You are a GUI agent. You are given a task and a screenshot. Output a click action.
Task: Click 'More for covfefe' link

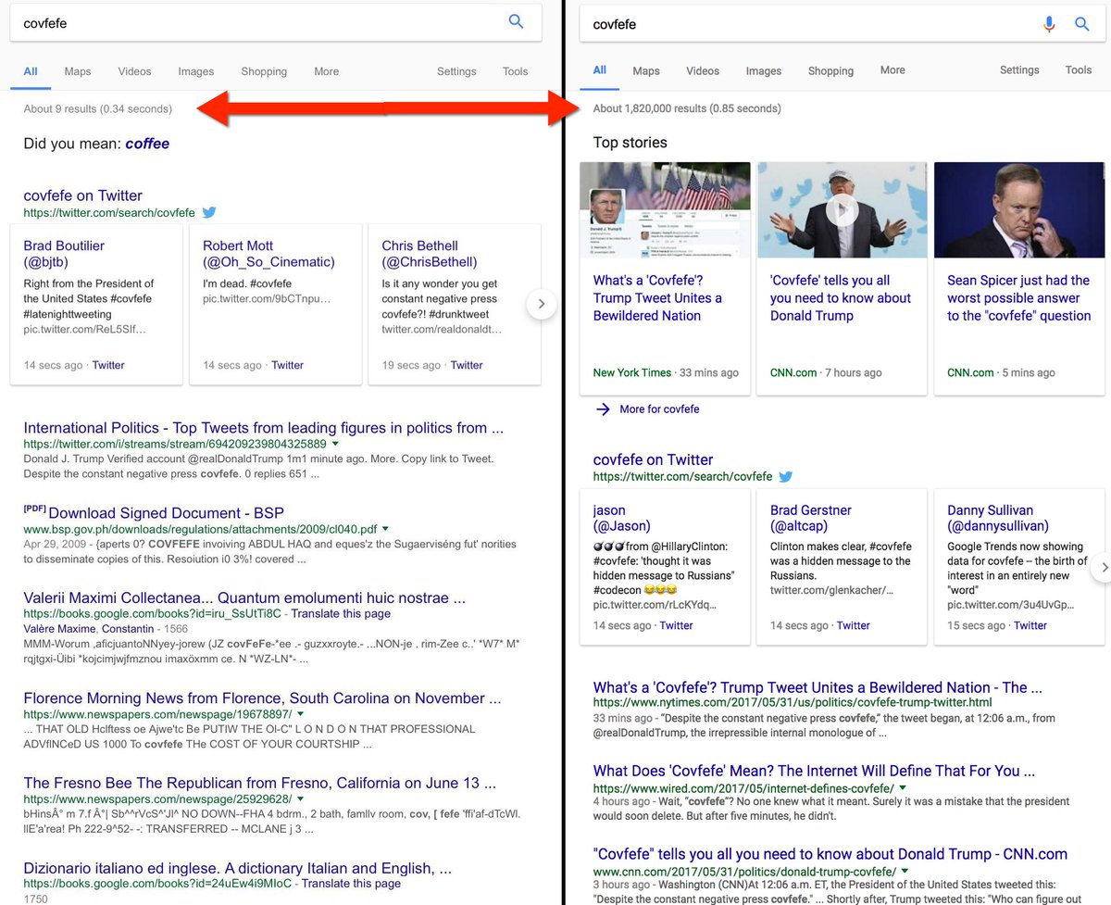pyautogui.click(x=659, y=409)
